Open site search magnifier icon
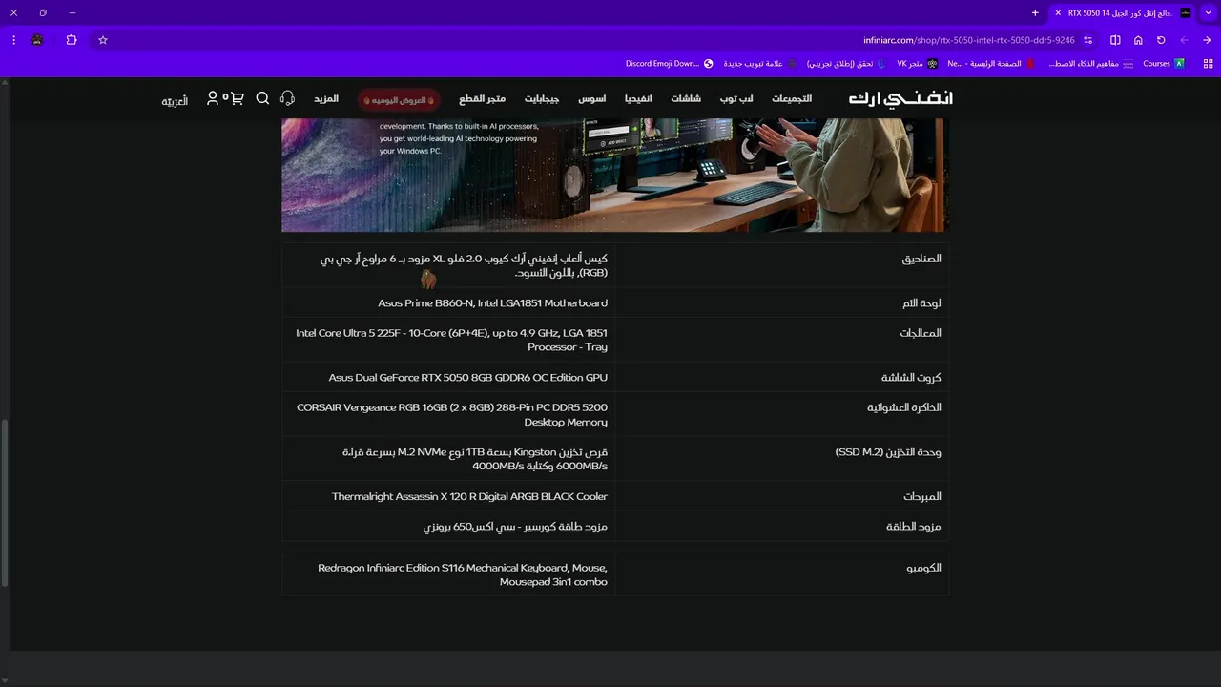 (x=262, y=98)
